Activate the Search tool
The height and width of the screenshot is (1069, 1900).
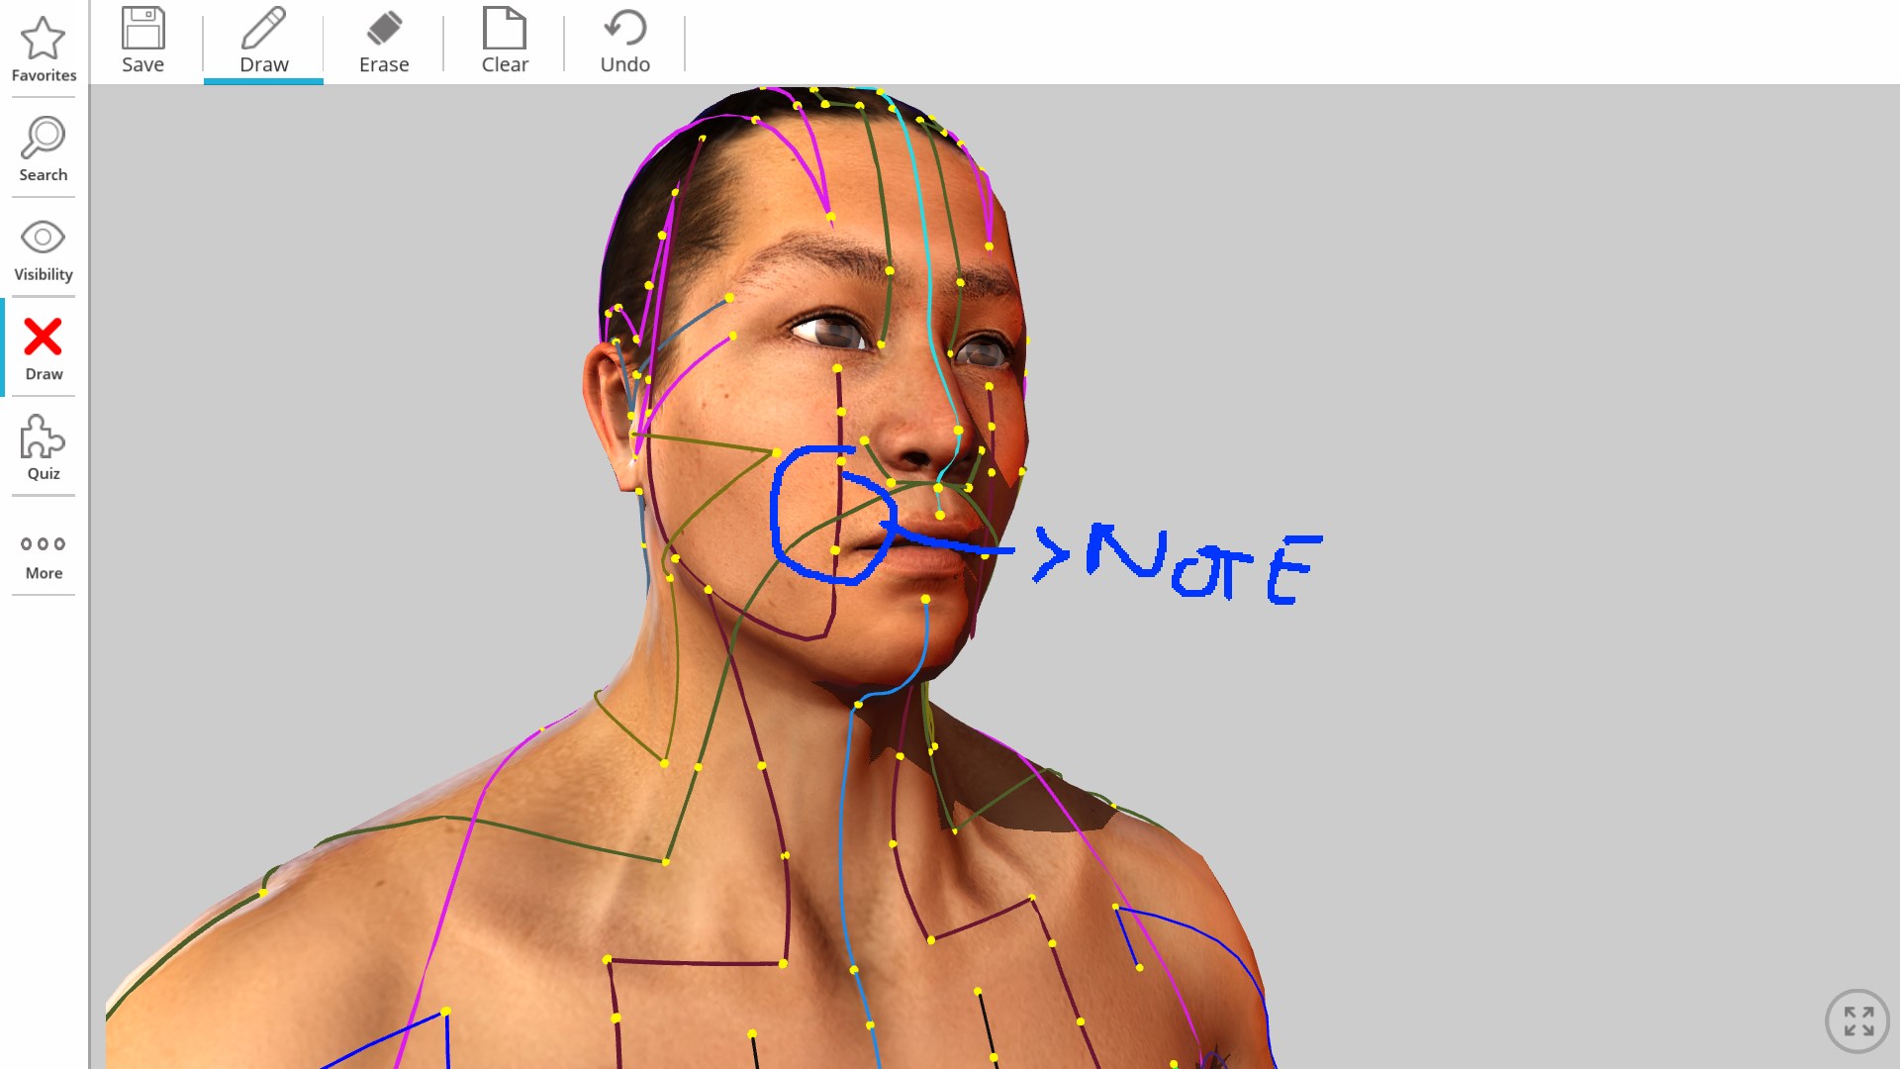click(x=43, y=148)
